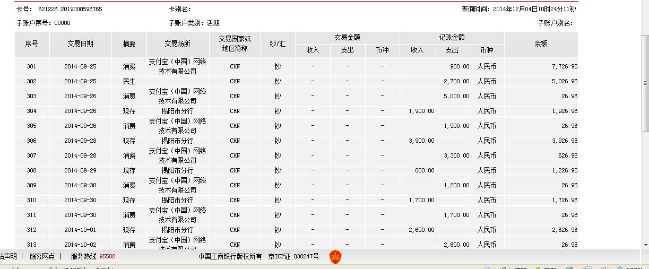The width and height of the screenshot is (649, 269).
Task: Click 揭阳市分行 in row 304
Action: coord(177,111)
